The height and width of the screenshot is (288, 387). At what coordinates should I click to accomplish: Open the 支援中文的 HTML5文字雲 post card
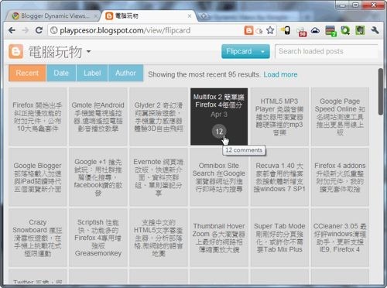coord(159,238)
